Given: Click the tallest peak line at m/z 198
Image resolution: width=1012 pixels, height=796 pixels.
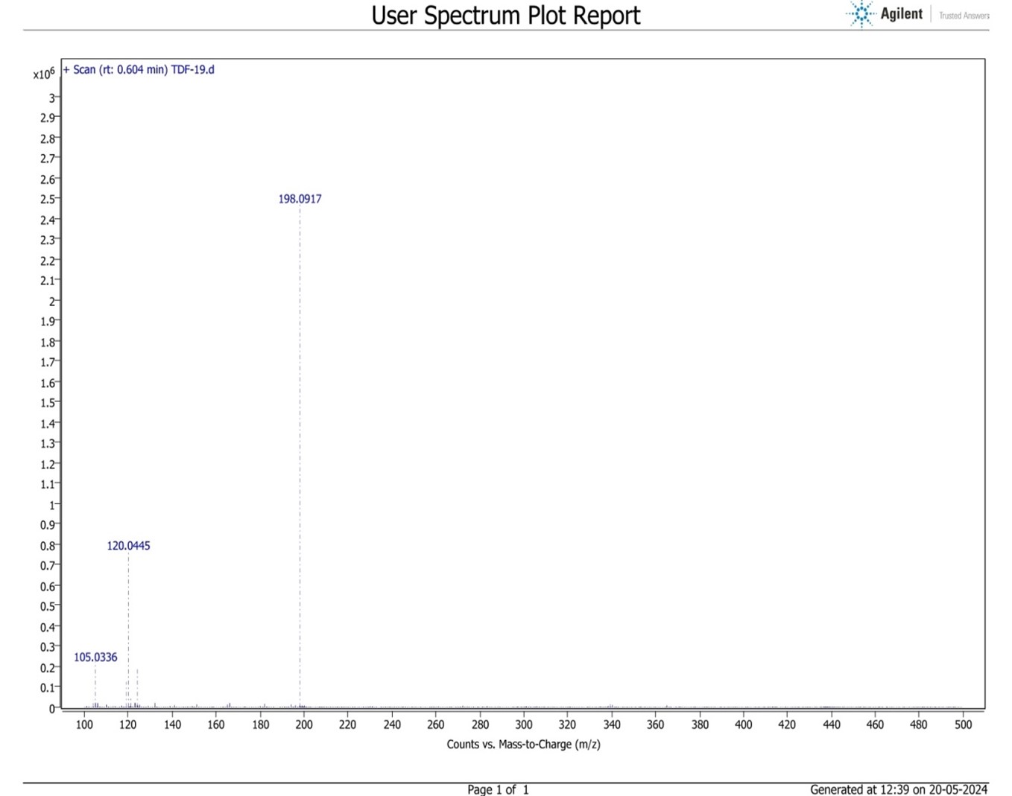Looking at the screenshot, I should (x=300, y=447).
